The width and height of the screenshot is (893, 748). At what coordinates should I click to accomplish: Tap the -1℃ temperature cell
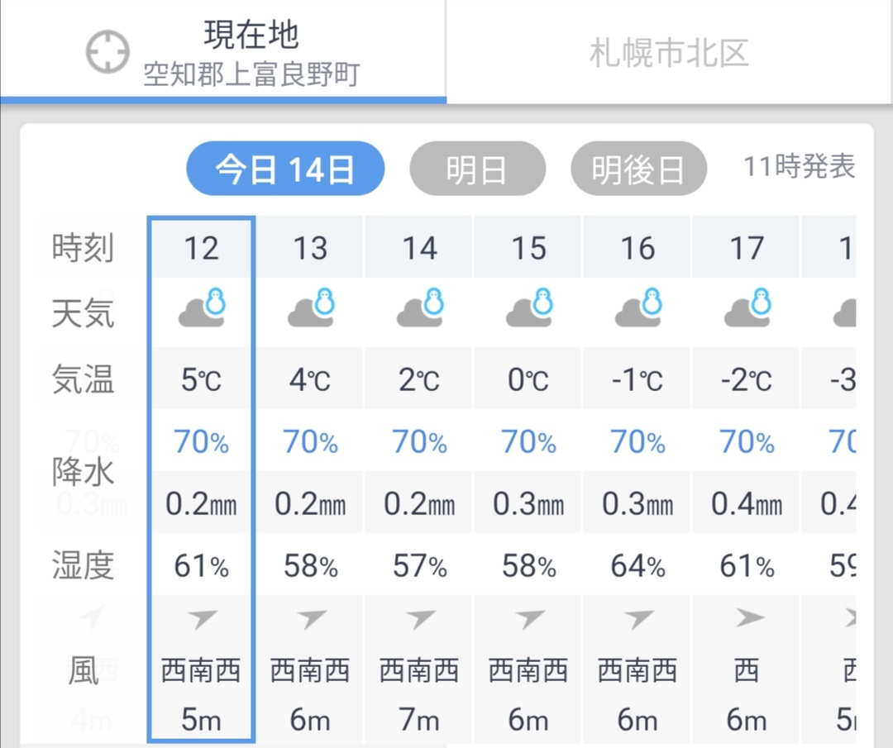click(638, 379)
